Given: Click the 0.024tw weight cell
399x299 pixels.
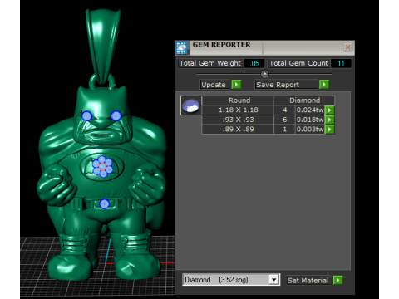Looking at the screenshot, I should pos(310,110).
